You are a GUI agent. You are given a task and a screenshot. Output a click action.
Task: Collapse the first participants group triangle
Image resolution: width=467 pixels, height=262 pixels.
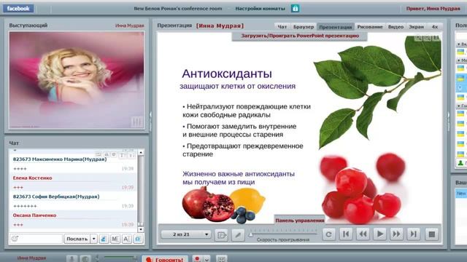[x=458, y=44]
